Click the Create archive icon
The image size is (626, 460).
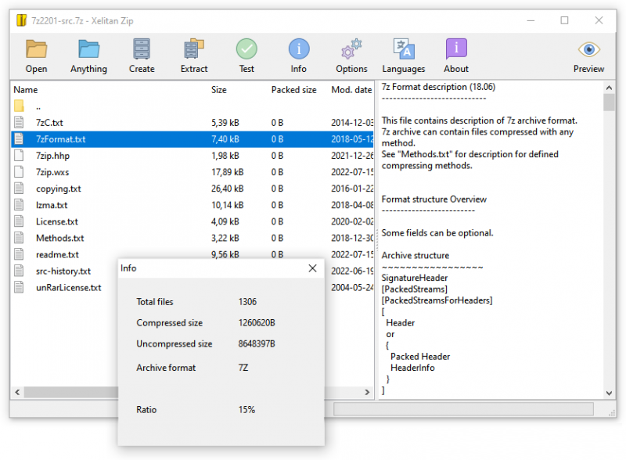pos(142,49)
